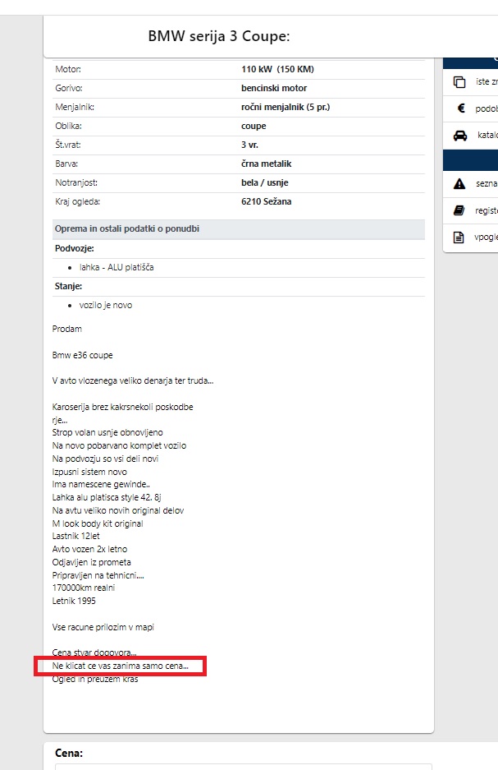Viewport: 498px width, 770px height.
Task: Click the euro symbol icon
Action: [x=461, y=108]
